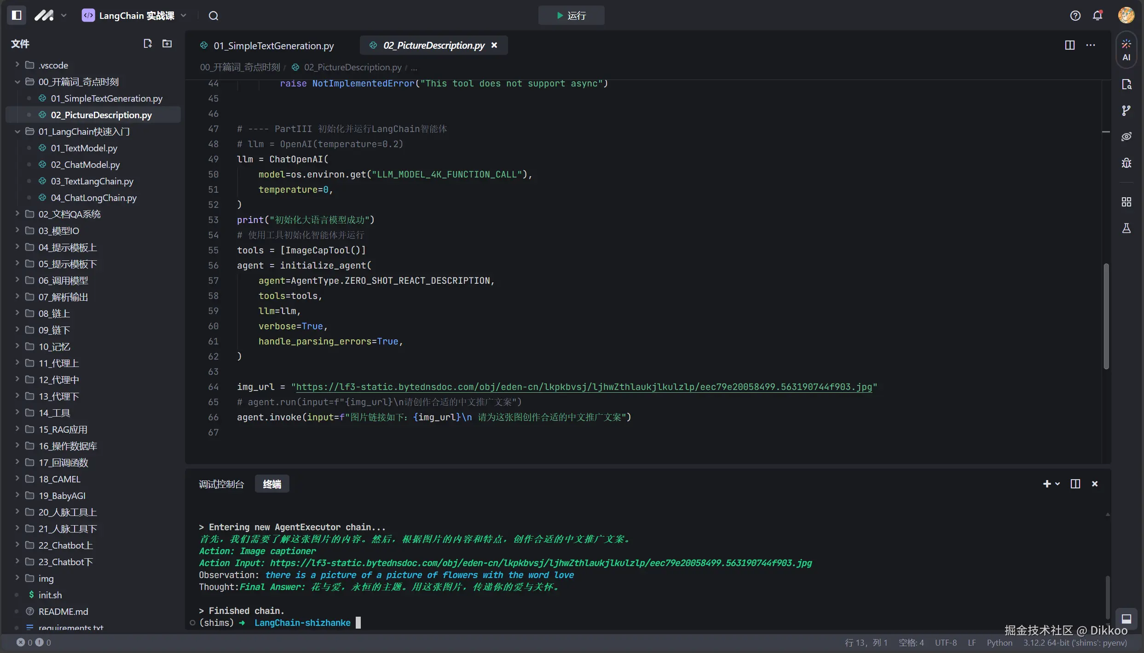The height and width of the screenshot is (653, 1144).
Task: Click the 运行 run button
Action: click(x=571, y=16)
